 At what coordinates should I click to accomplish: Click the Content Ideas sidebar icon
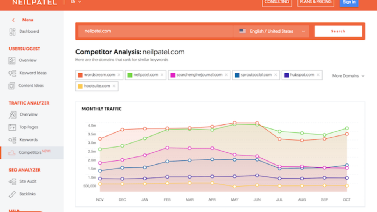coord(12,86)
